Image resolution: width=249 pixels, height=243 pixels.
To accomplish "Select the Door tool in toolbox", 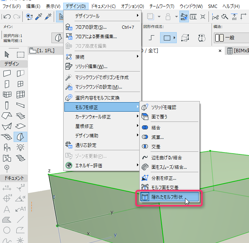I will [x=7, y=84].
